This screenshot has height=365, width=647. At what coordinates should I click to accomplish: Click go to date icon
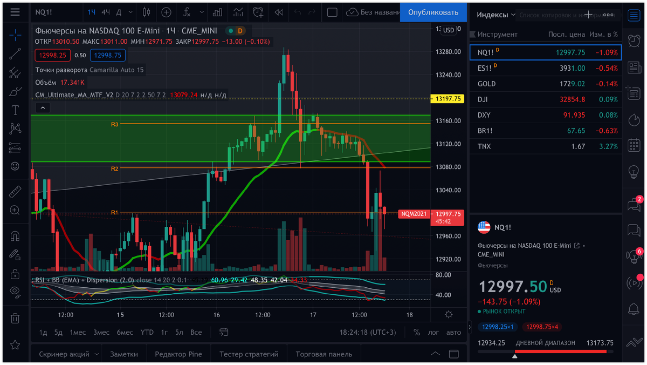pos(224,332)
